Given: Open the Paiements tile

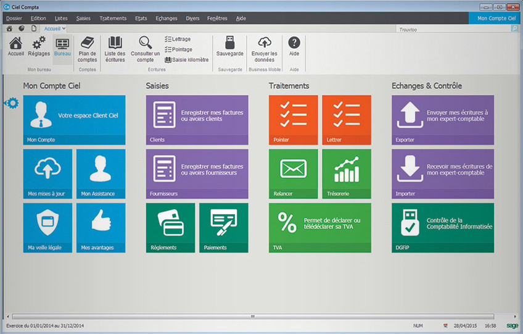Looking at the screenshot, I should pyautogui.click(x=224, y=228).
